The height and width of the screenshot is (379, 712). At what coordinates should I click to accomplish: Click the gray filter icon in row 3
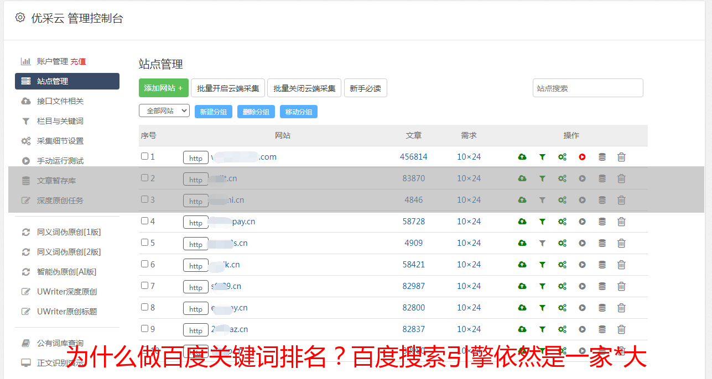pyautogui.click(x=542, y=200)
